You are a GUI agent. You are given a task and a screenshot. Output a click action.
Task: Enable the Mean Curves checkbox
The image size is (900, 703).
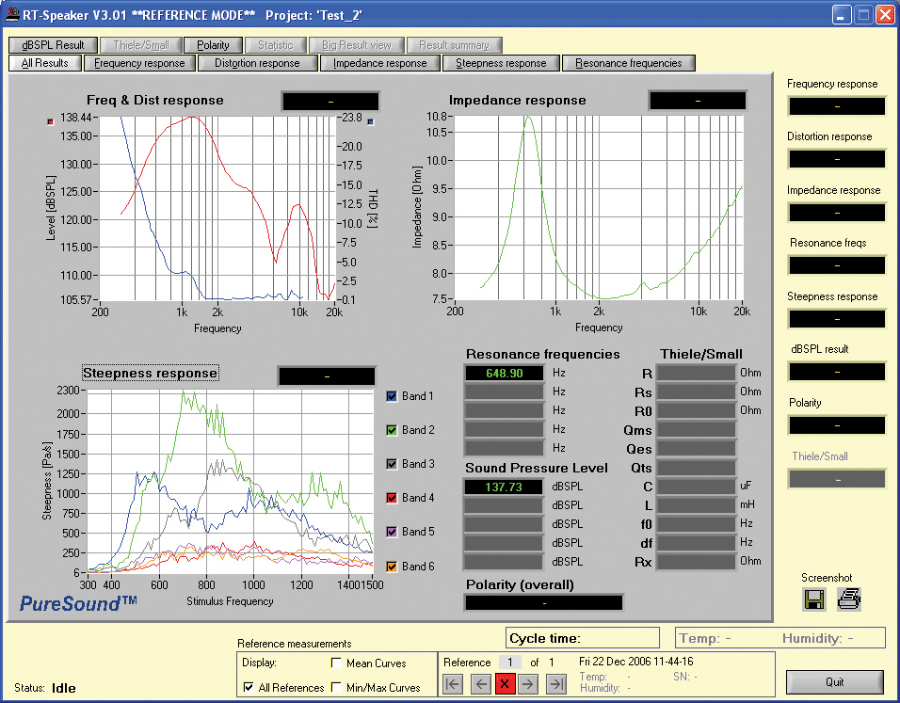tap(336, 663)
